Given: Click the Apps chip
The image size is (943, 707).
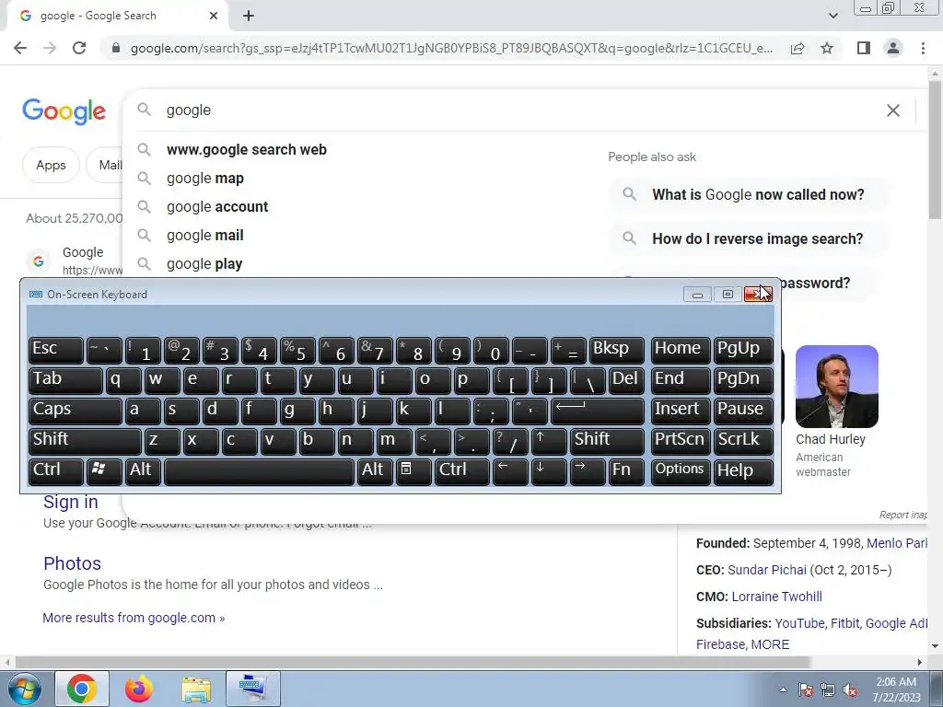Looking at the screenshot, I should pos(51,165).
